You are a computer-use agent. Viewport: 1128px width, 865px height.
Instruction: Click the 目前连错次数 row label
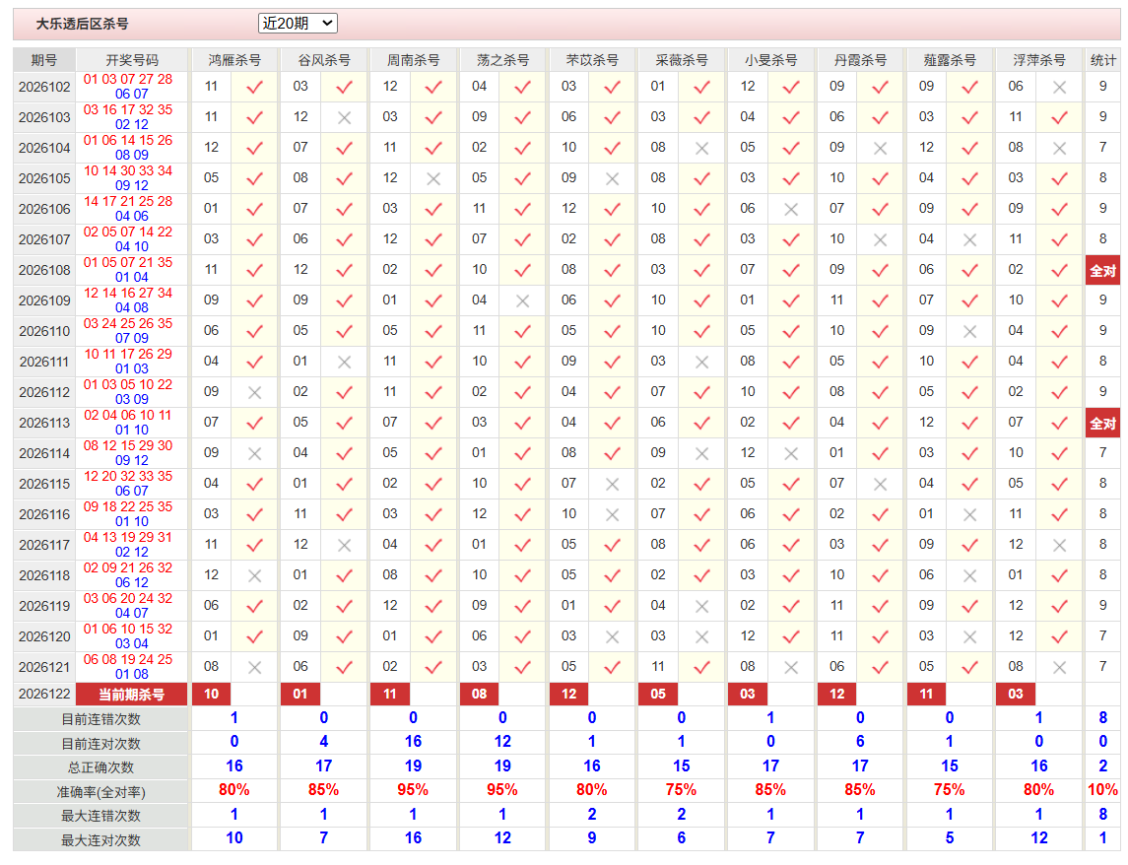100,719
